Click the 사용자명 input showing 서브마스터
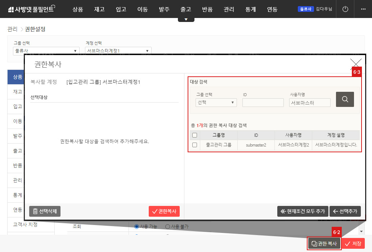Image resolution: width=372 pixels, height=252 pixels. tap(310, 103)
